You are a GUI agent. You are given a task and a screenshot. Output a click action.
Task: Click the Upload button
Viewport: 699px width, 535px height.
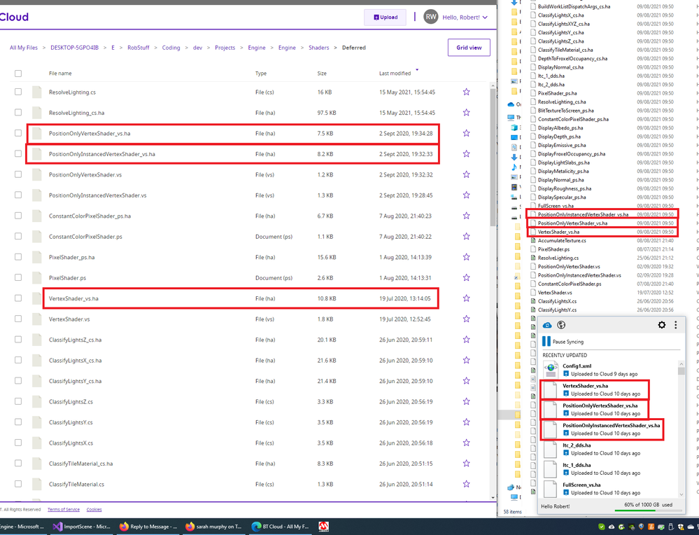tap(386, 17)
